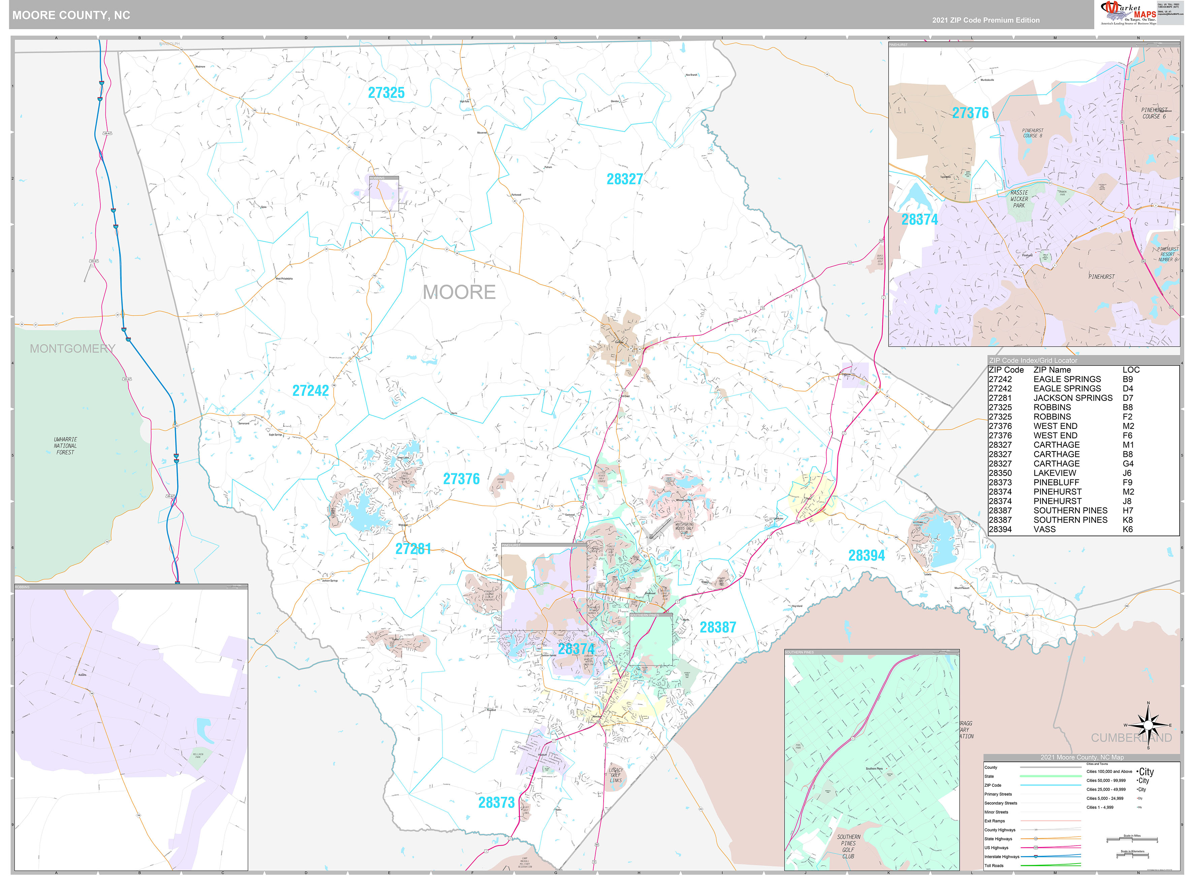This screenshot has width=1192, height=876.
Task: Click the LEGACY GOLF LINKS label
Action: tap(616, 775)
